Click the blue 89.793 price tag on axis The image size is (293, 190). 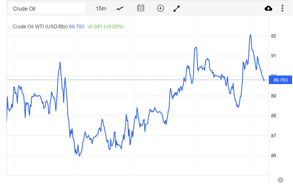(x=280, y=80)
